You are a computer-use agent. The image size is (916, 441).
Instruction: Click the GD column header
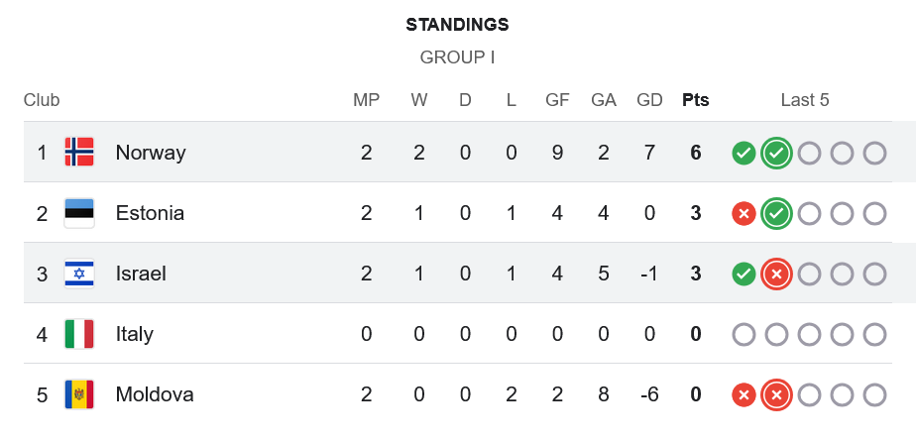click(x=649, y=100)
